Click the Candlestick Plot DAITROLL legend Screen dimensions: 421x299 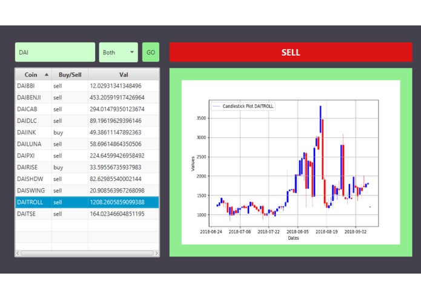243,106
